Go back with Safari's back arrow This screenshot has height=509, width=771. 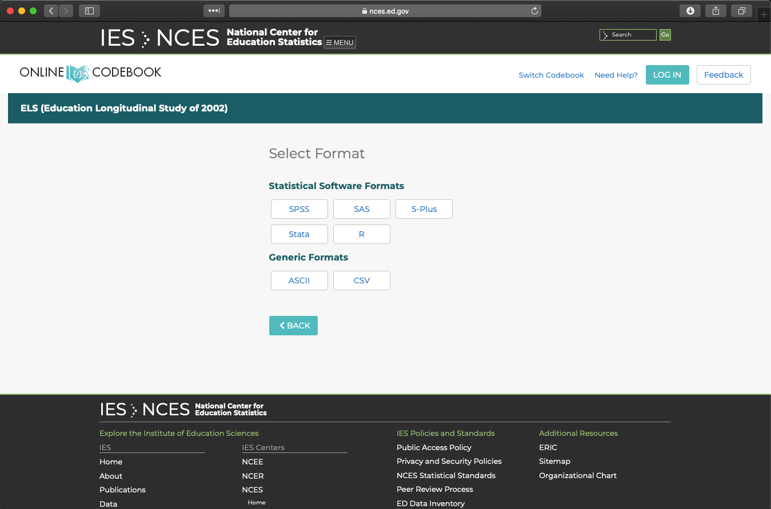[x=51, y=11]
